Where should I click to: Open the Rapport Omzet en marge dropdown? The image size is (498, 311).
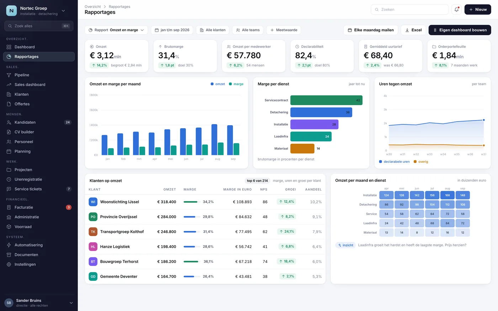116,30
